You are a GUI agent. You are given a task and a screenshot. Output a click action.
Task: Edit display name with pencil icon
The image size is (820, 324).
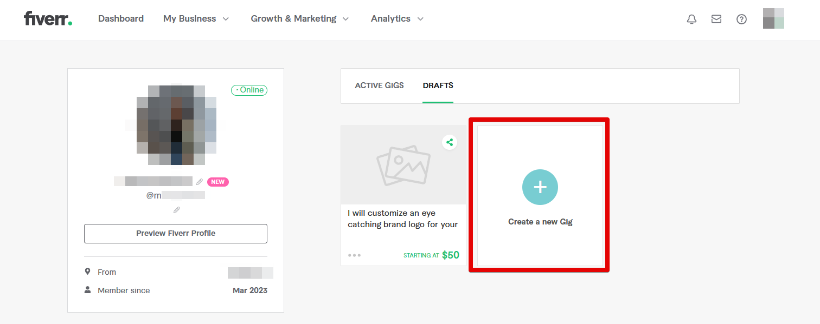click(200, 182)
